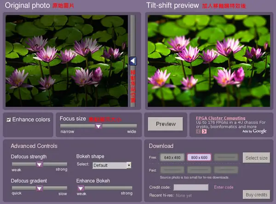Image resolution: width=276 pixels, height=204 pixels.
Task: Click the original lotus photo
Action: (x=67, y=61)
